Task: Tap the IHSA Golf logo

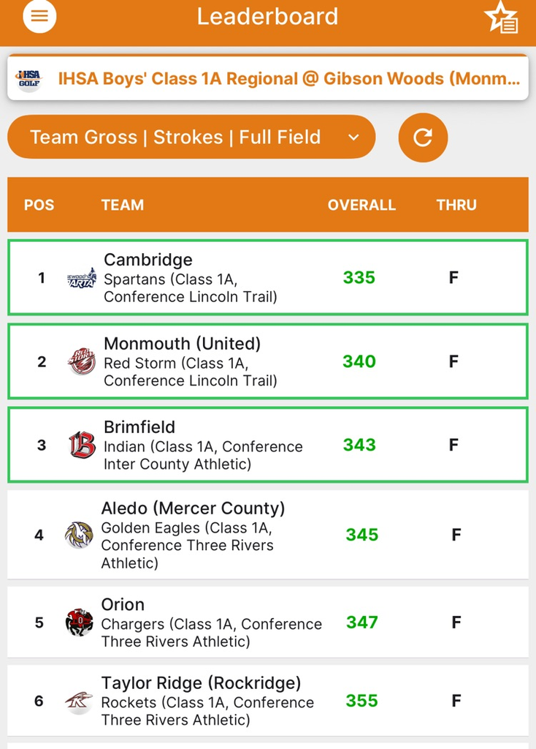Action: [29, 78]
